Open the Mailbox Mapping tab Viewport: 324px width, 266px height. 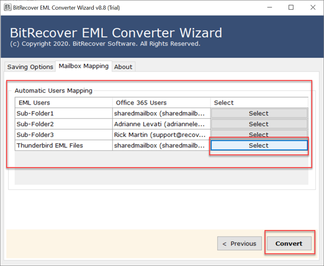pos(84,66)
